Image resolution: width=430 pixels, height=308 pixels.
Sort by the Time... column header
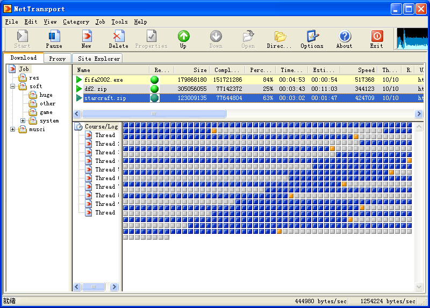coord(292,70)
